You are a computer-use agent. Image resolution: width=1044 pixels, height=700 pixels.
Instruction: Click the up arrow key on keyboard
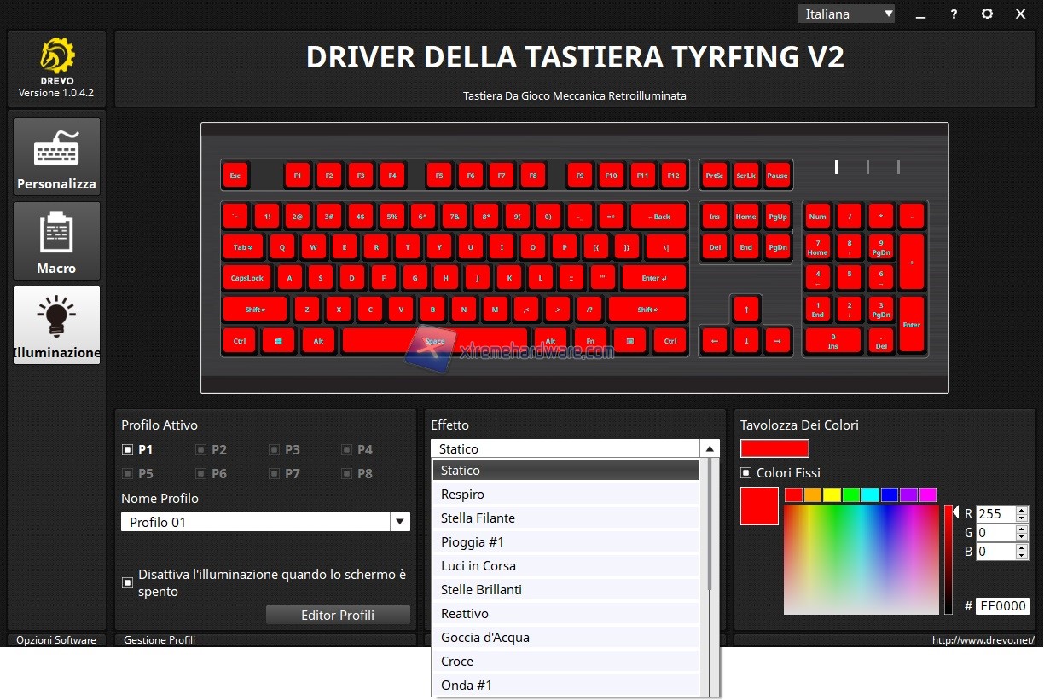click(746, 310)
